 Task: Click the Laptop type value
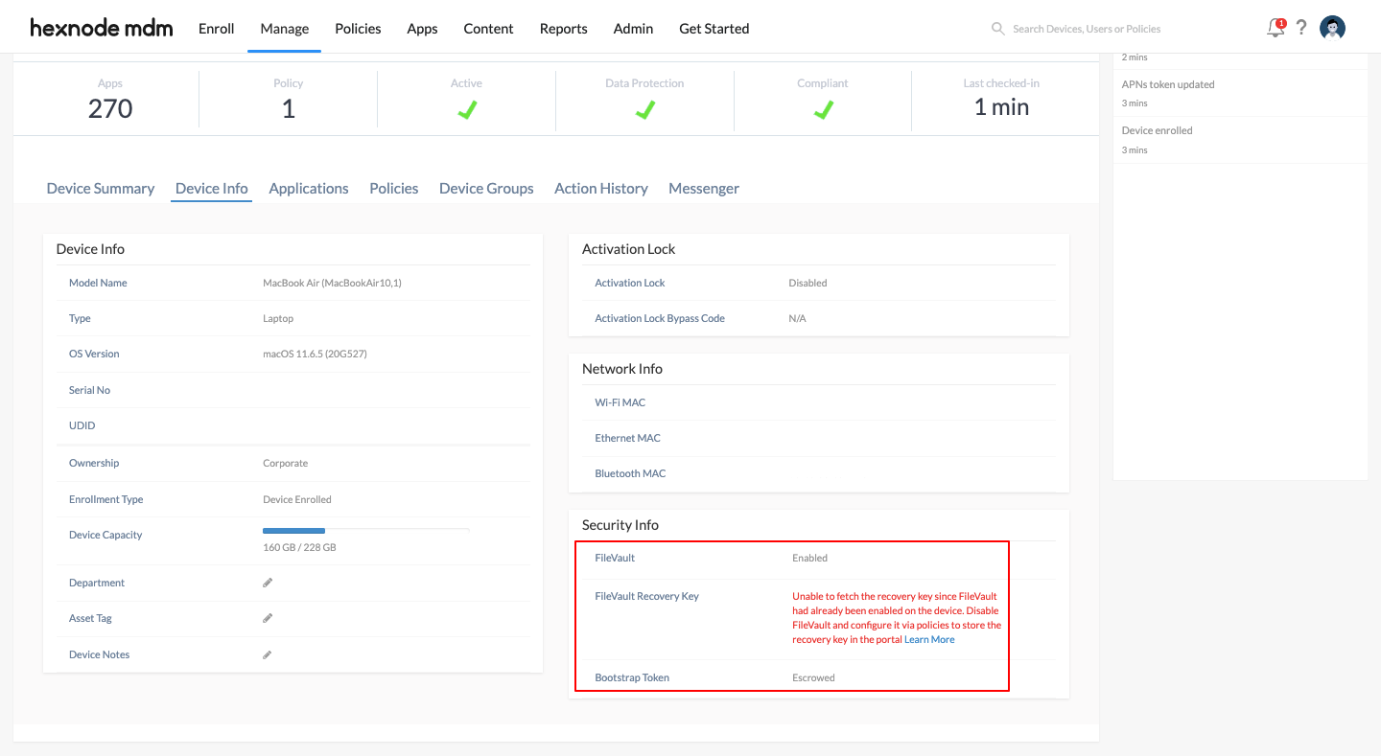278,318
